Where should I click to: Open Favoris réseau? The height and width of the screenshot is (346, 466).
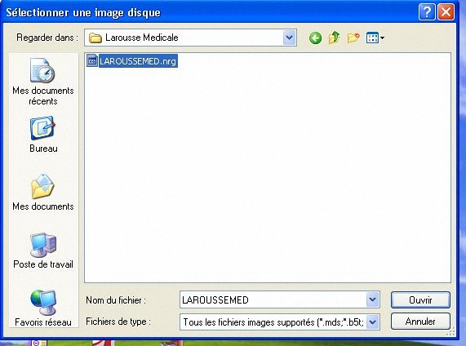pos(43,308)
